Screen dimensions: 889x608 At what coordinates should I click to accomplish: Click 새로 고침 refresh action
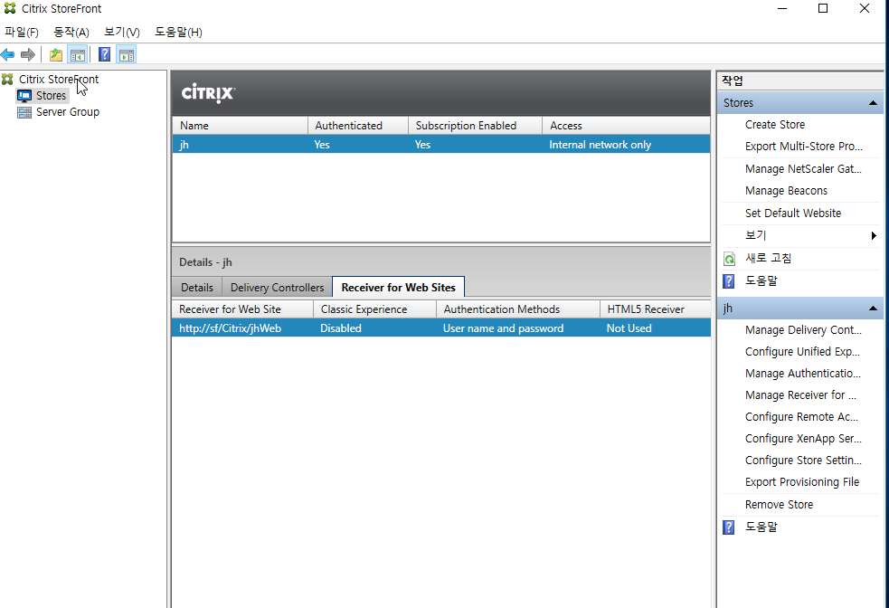tap(768, 258)
